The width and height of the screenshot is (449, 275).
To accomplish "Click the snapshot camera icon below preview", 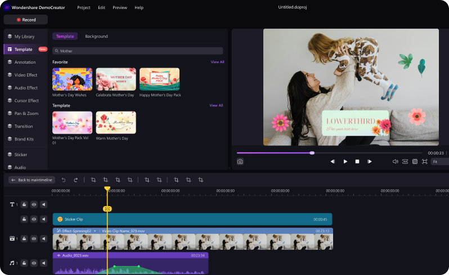I will coord(240,162).
